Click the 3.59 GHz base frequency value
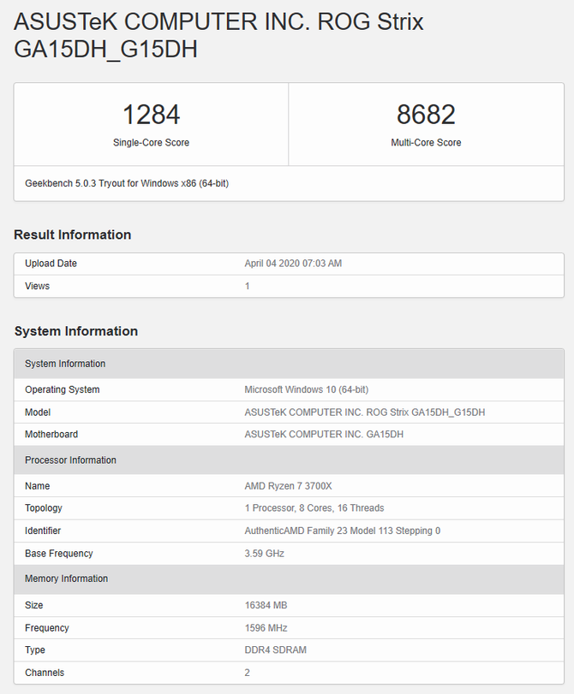The image size is (574, 694). (264, 554)
